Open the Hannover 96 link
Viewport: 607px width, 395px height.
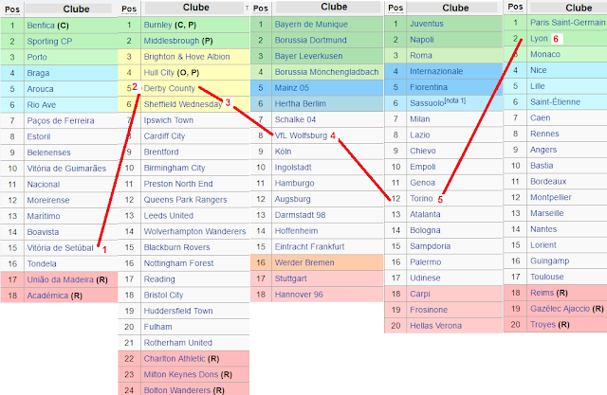[x=299, y=295]
